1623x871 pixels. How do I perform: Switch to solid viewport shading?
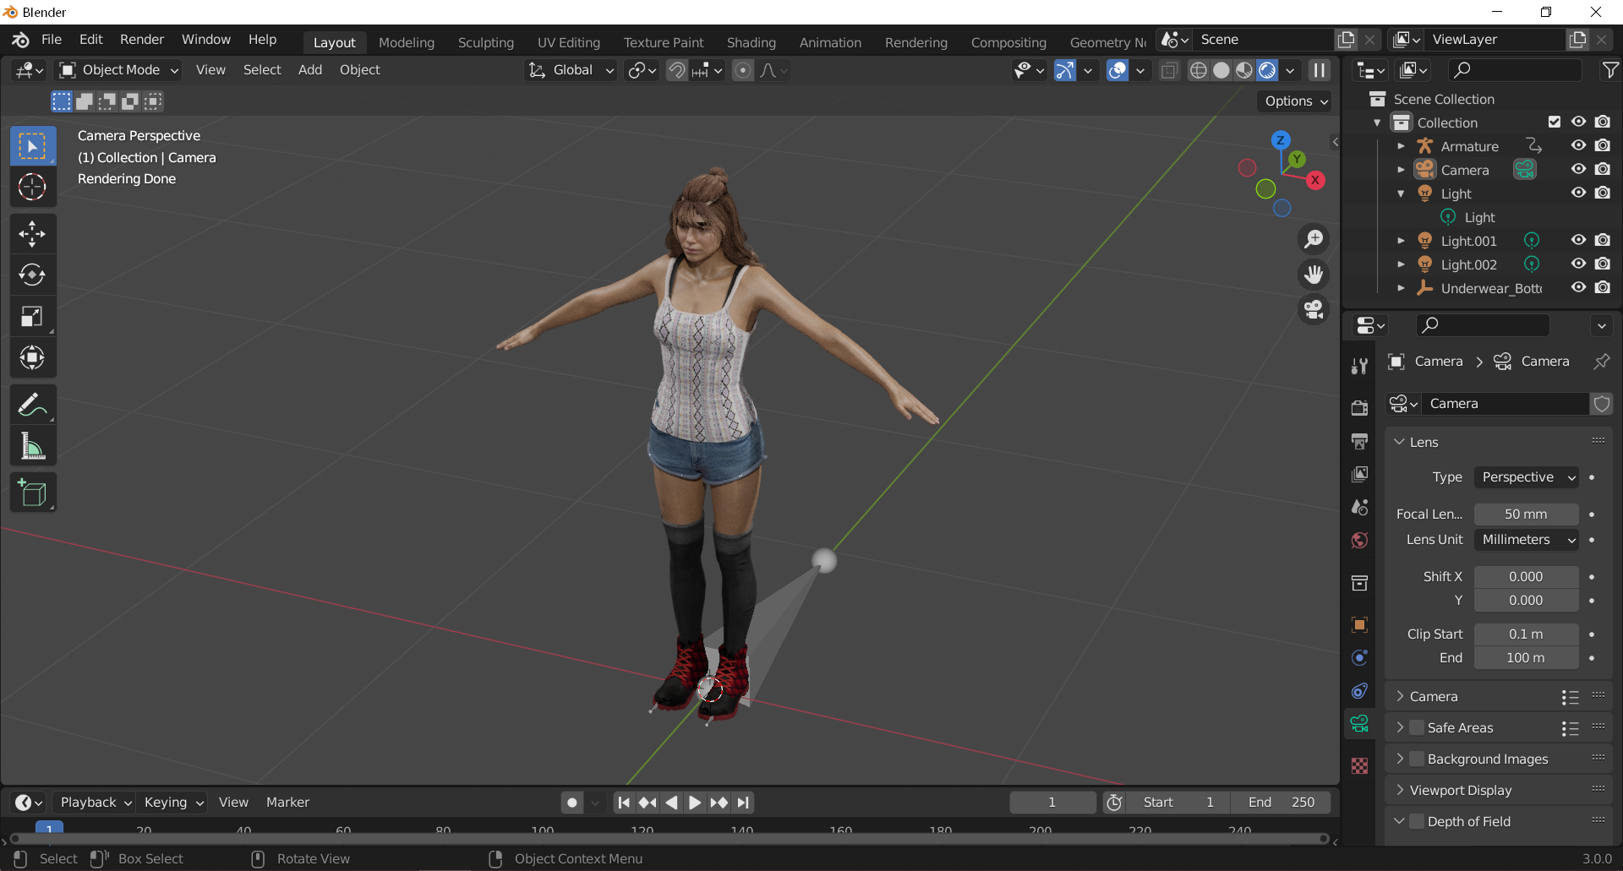click(x=1221, y=70)
